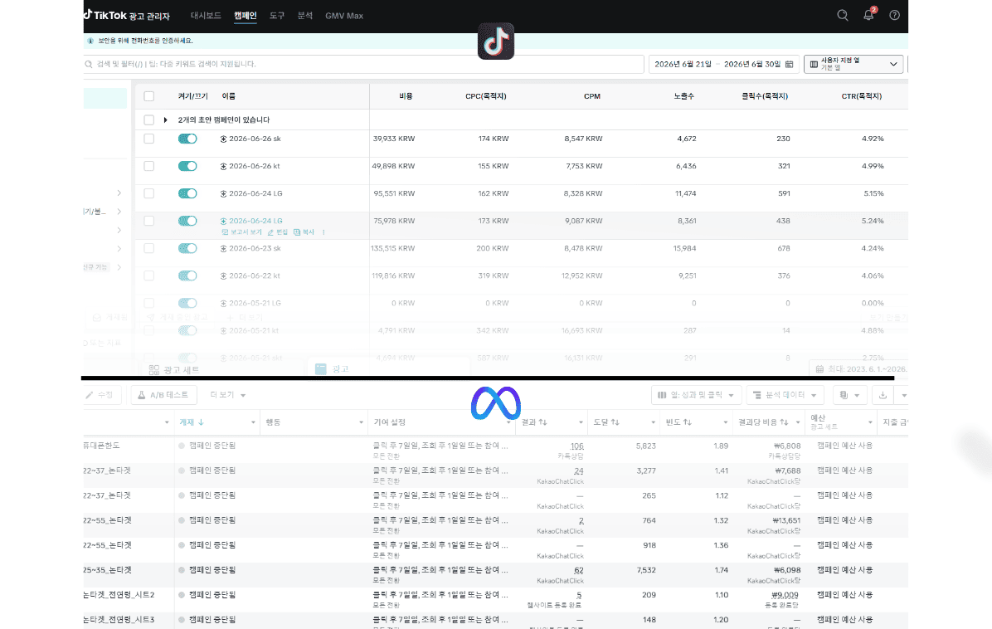
Task: Toggle off campaign 2026-06-26 kt
Action: click(187, 166)
